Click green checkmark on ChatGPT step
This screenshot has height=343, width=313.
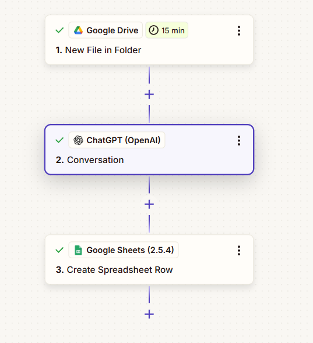click(x=59, y=140)
